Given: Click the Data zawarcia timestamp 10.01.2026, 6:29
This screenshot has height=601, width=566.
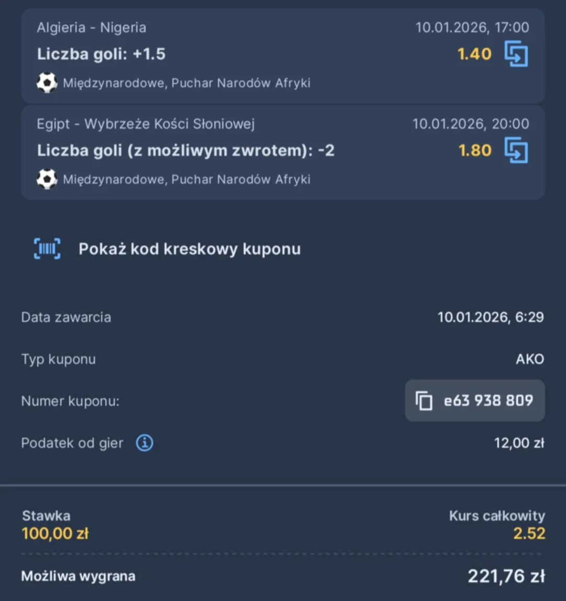Looking at the screenshot, I should [x=491, y=318].
